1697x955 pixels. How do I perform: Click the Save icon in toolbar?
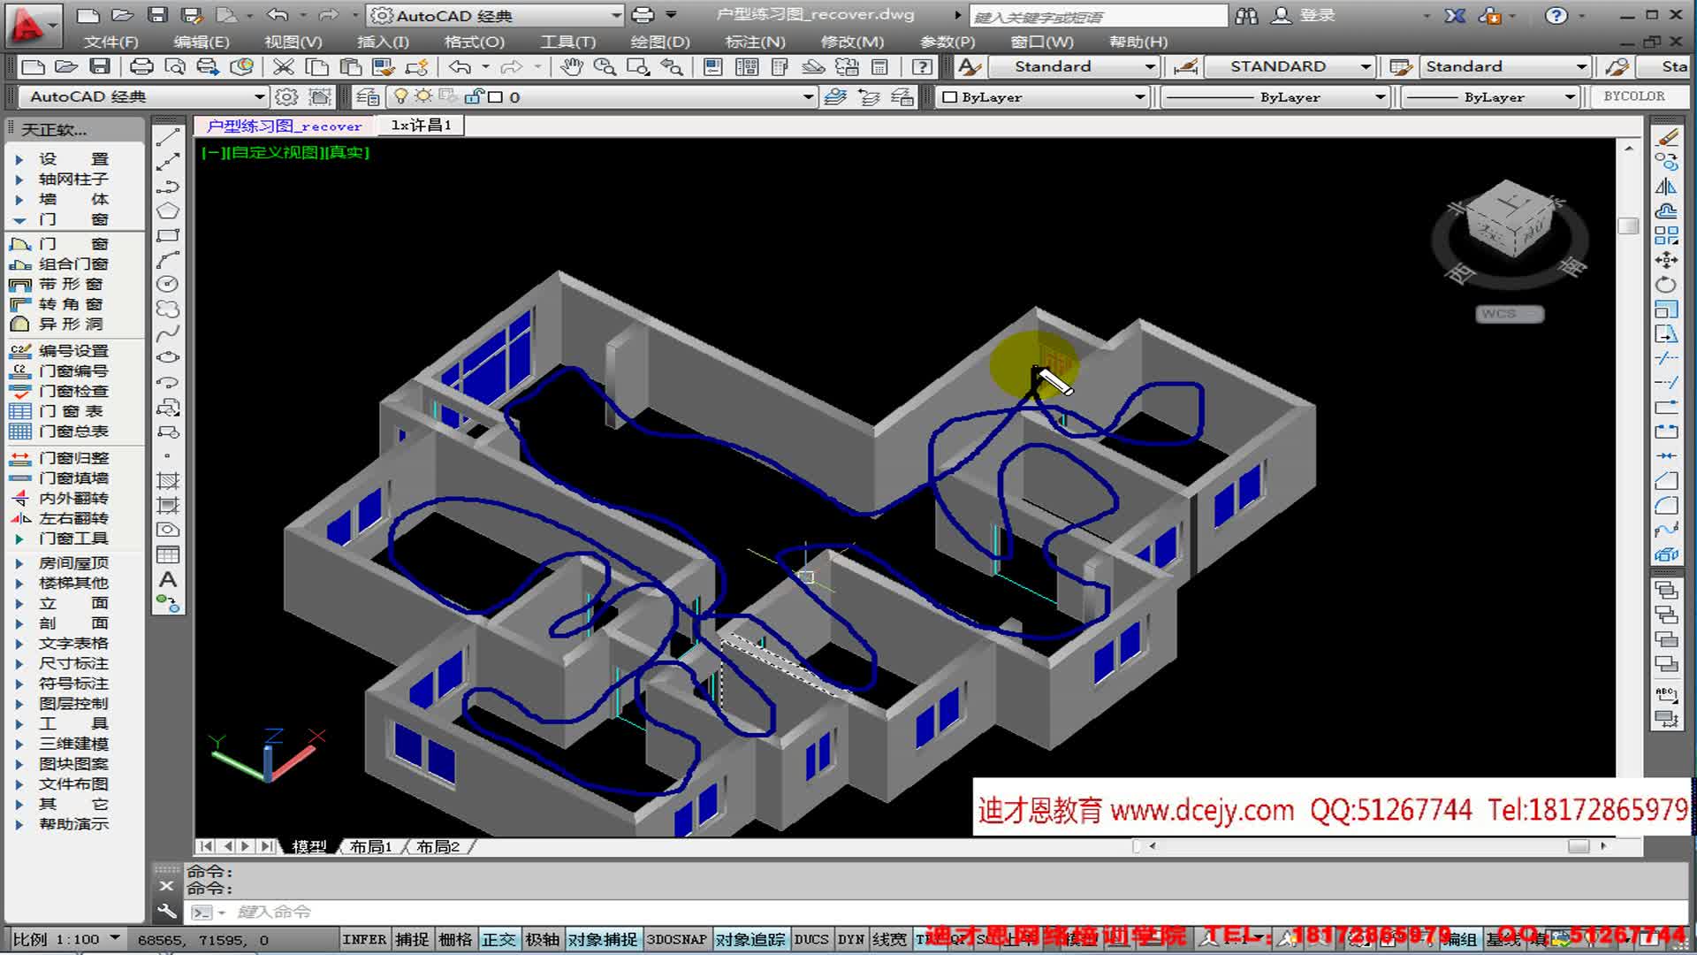(101, 67)
